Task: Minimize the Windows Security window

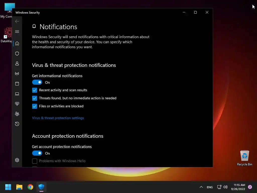Action: pyautogui.click(x=184, y=12)
